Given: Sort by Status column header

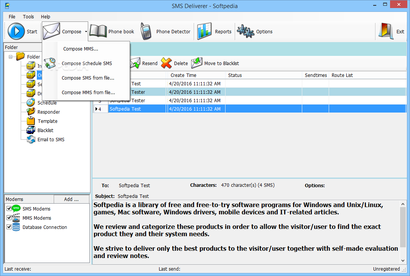Looking at the screenshot, I should click(263, 75).
